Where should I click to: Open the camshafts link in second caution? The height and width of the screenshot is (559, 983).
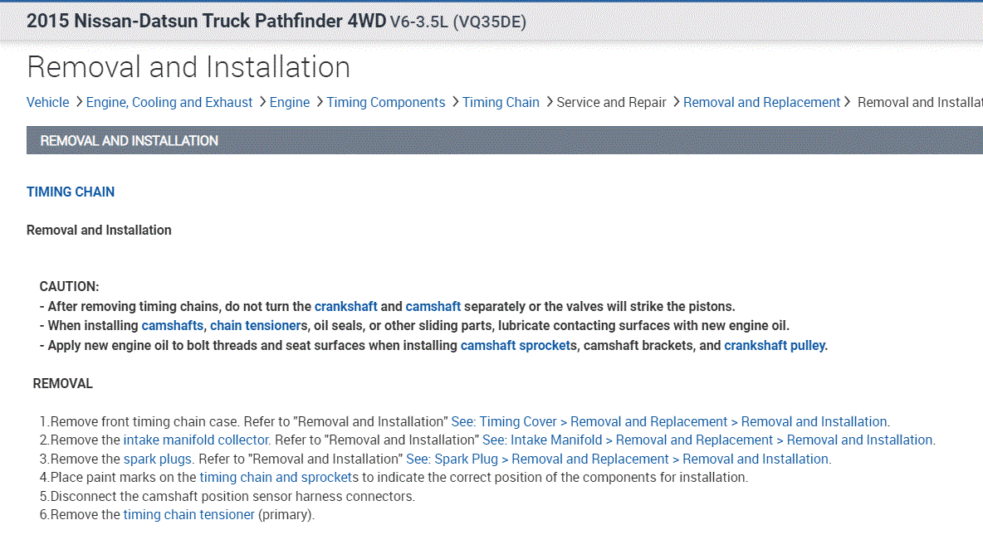click(x=172, y=326)
